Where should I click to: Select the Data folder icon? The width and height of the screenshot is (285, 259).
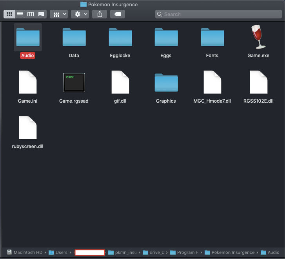point(74,37)
